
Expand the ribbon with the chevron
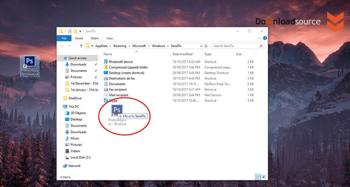click(259, 38)
